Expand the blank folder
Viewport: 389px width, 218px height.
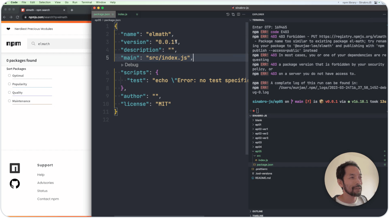[253, 120]
